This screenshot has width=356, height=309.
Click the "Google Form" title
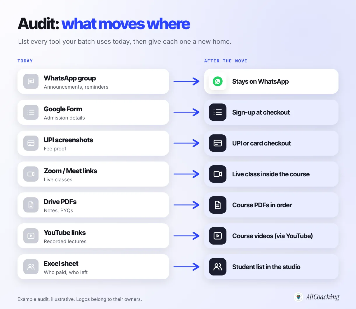click(x=63, y=109)
